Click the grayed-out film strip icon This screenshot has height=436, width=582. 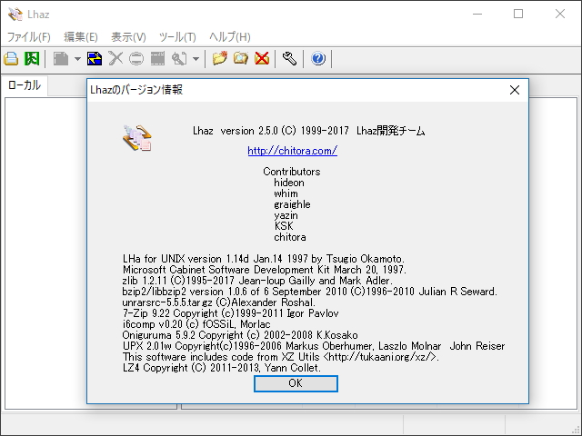[x=157, y=58]
